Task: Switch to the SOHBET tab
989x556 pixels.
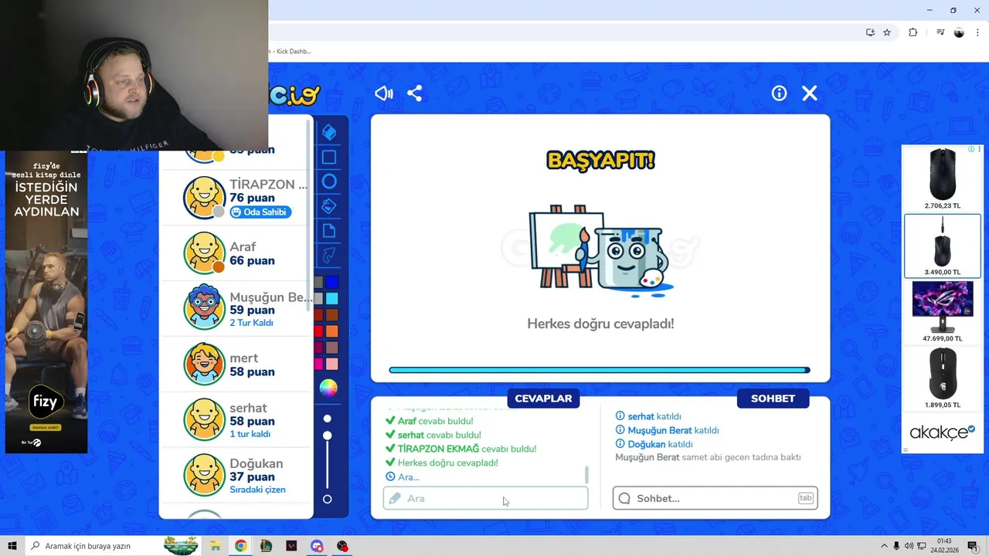Action: tap(773, 398)
